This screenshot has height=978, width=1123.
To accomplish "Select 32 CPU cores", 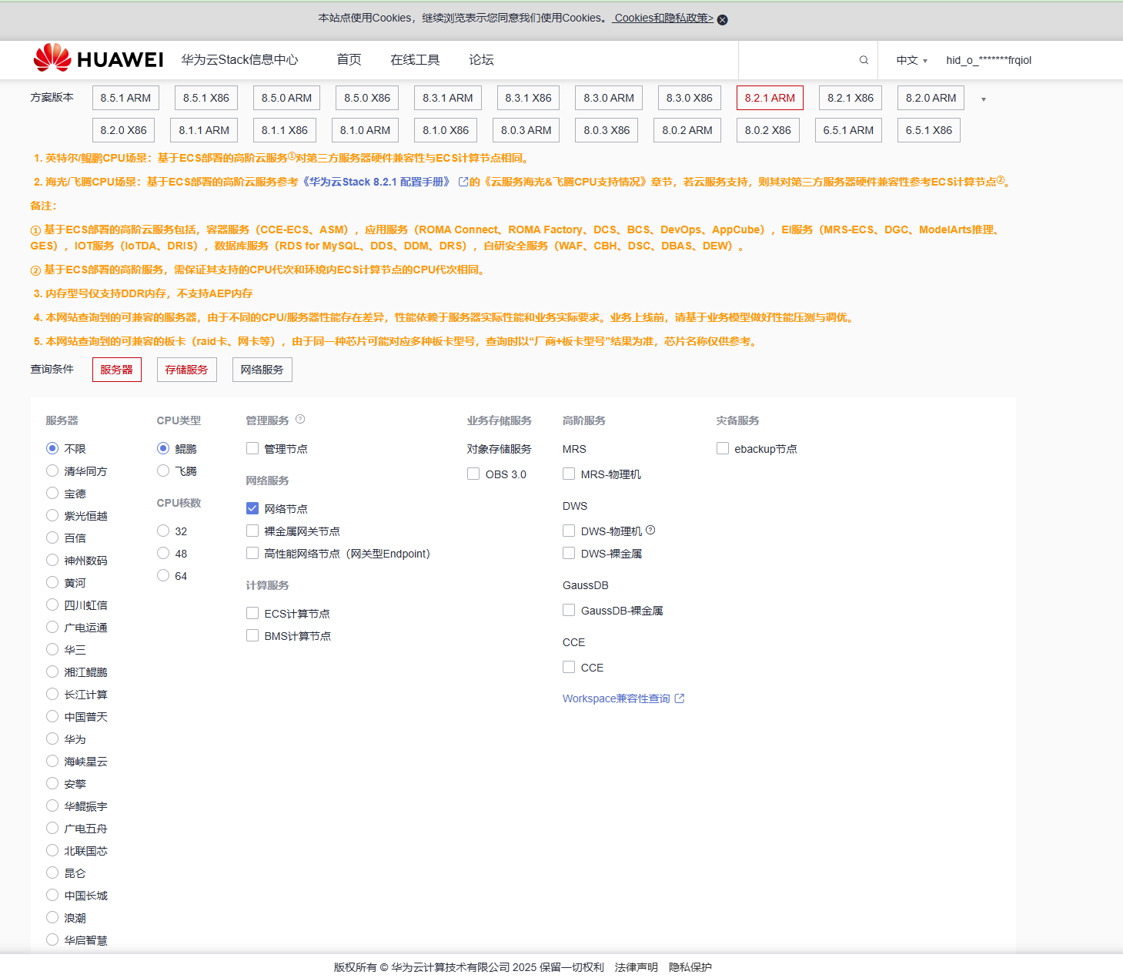I will tap(163, 531).
